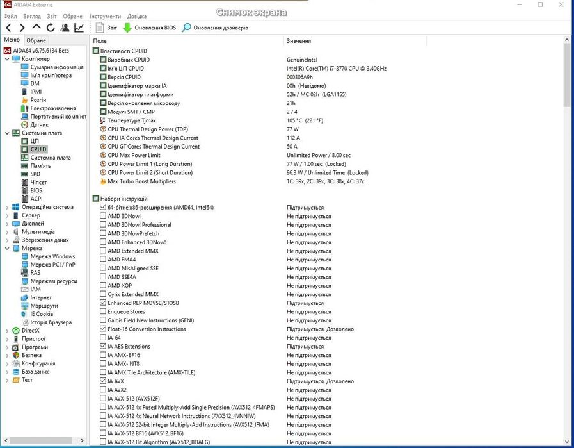Open the DMI item in tree
Screen dimensions: 574x448
coord(35,83)
